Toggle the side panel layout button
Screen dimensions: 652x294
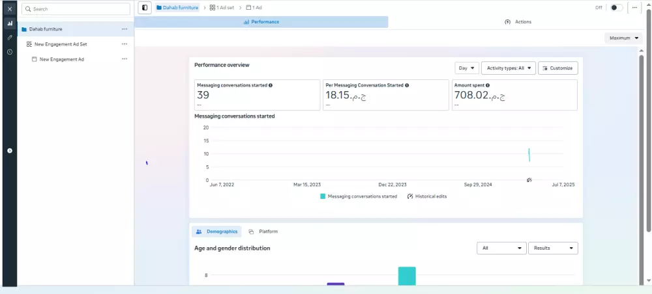145,7
